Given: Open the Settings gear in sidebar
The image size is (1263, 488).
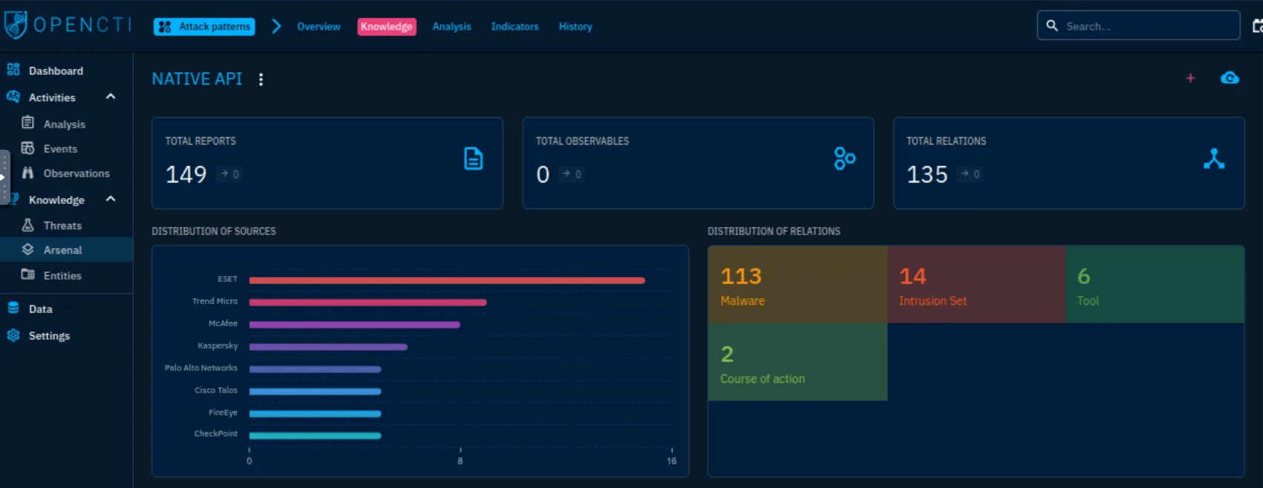Looking at the screenshot, I should coord(49,336).
